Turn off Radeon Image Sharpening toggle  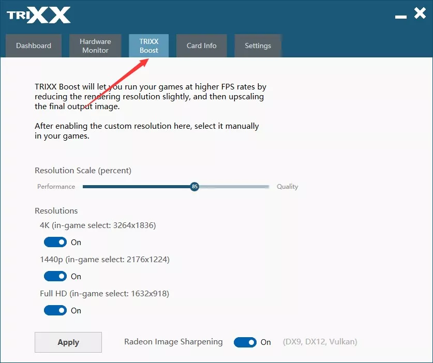(x=245, y=342)
